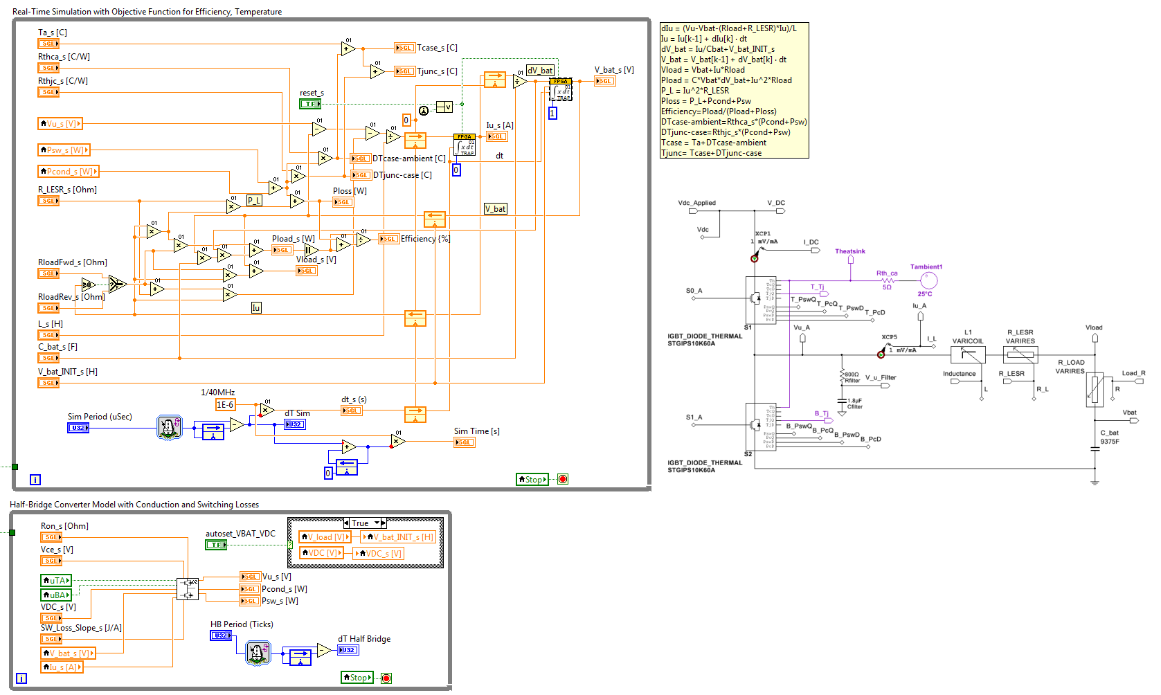The height and width of the screenshot is (695, 1161).
Task: Select the FPGA integrator block near dV_bat
Action: pos(561,90)
